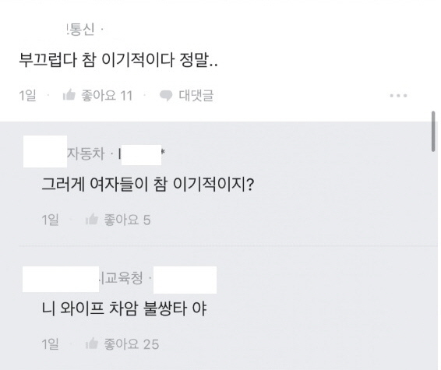This screenshot has height=370, width=441.
Task: Click the 1일 timestamp on 여자들이 reply
Action: click(51, 220)
